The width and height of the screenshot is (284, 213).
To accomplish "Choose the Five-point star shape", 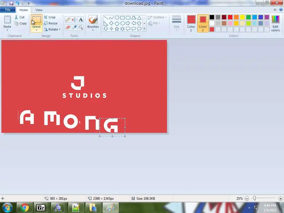I will pyautogui.click(x=117, y=29).
